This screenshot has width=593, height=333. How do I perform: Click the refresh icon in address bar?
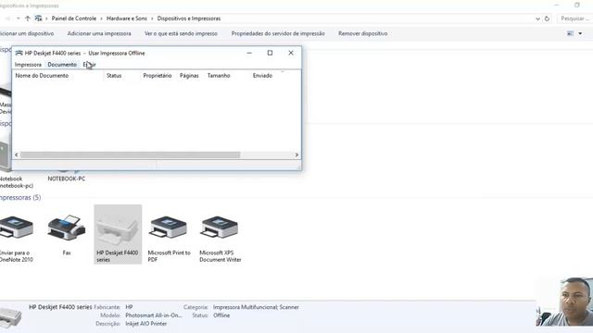tap(547, 18)
